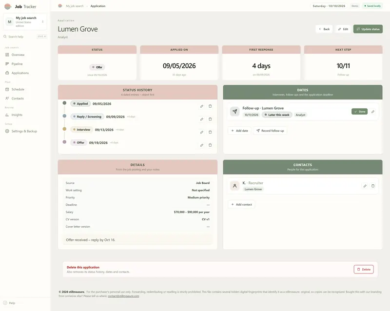Click the Analyst tag in Dates

pyautogui.click(x=300, y=115)
